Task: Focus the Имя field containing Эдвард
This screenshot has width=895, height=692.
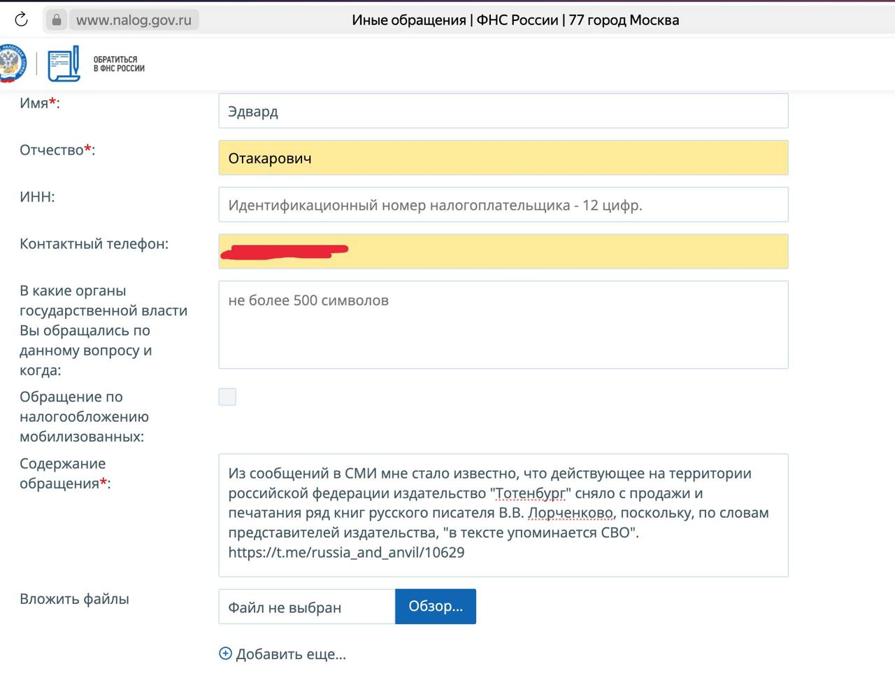Action: 503,111
